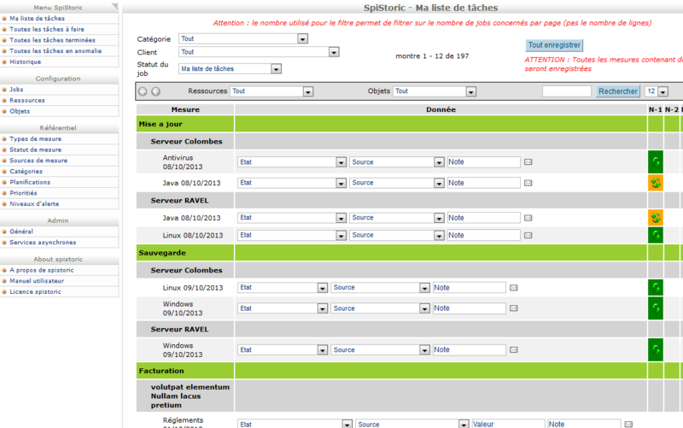Click Note field in Linux 09/10/2013 row

point(469,288)
